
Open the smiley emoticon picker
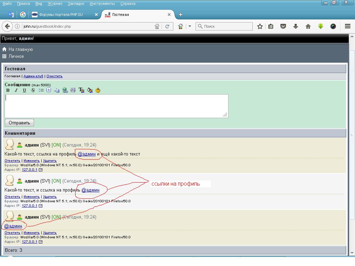pos(98,90)
